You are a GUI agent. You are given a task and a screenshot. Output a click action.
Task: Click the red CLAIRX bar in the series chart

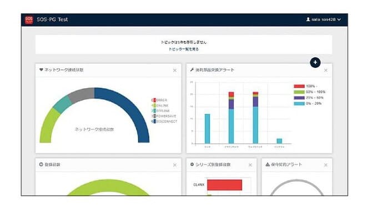[224, 185]
